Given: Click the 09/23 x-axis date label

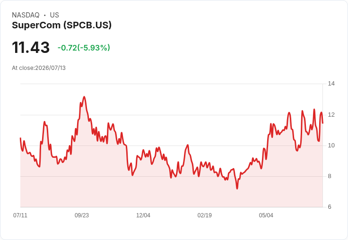Looking at the screenshot, I should coord(82,215).
